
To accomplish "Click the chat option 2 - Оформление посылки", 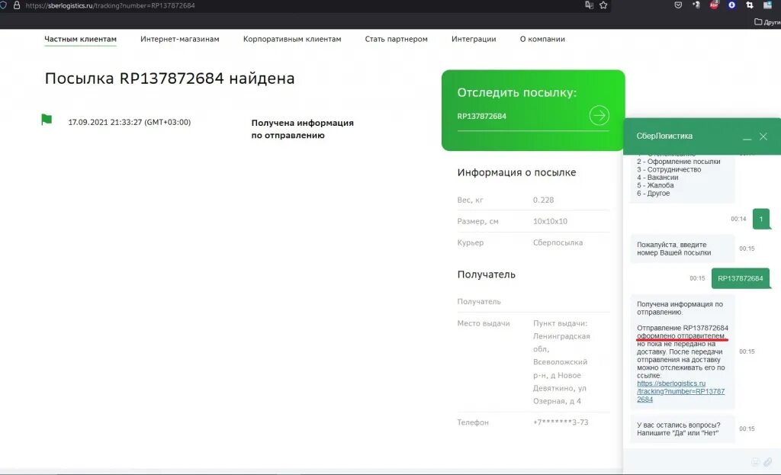I will [x=678, y=162].
